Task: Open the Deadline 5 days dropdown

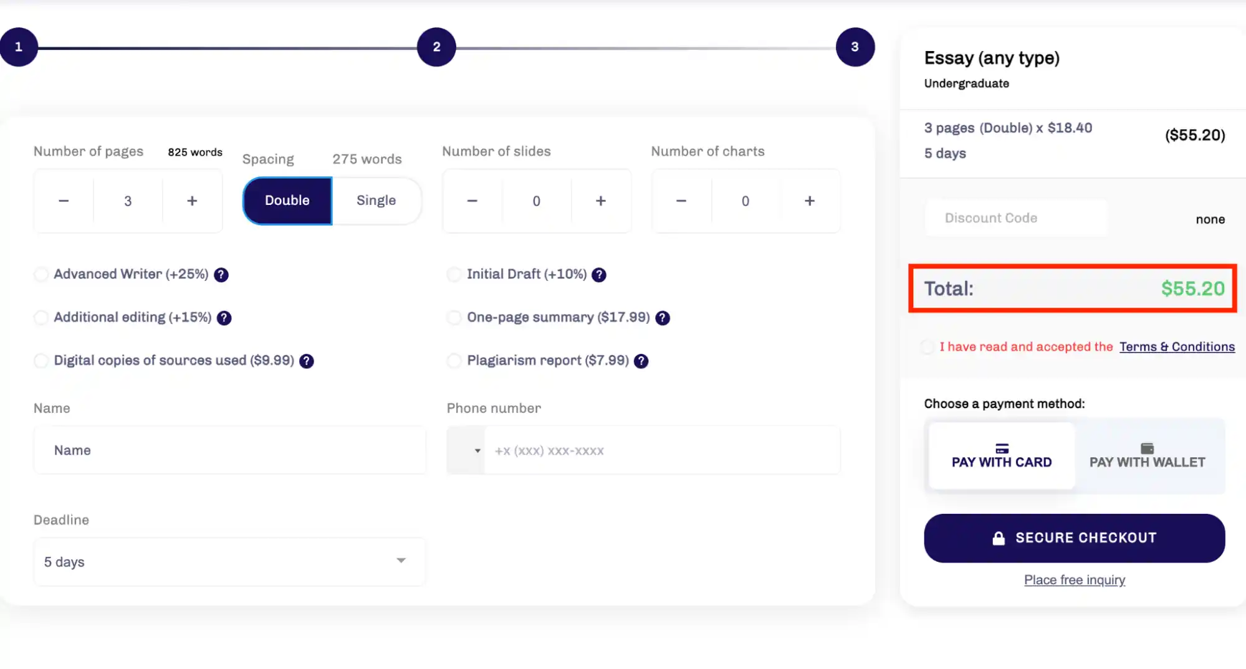Action: tap(230, 562)
